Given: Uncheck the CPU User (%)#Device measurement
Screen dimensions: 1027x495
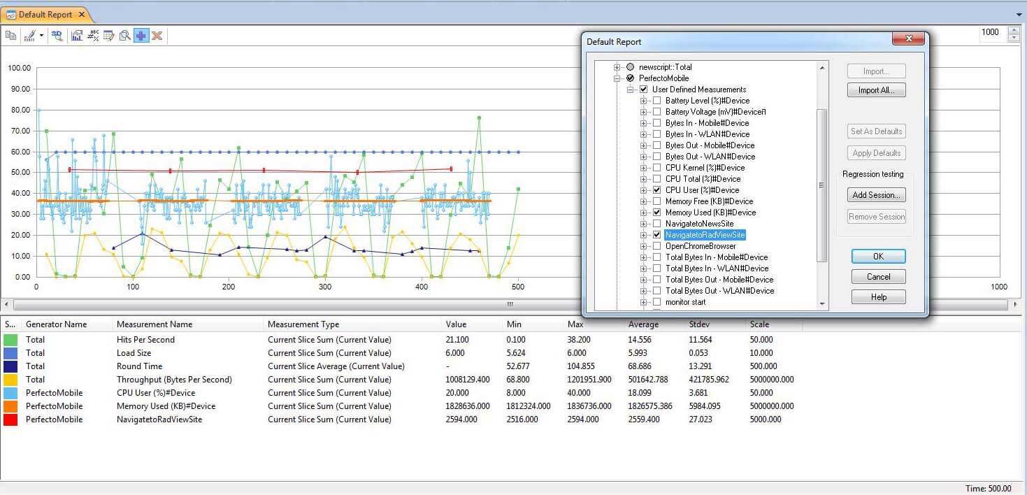Looking at the screenshot, I should [656, 190].
